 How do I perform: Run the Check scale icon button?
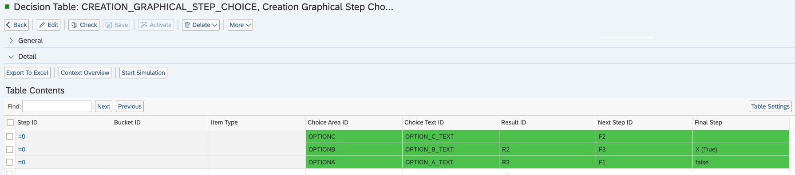84,25
